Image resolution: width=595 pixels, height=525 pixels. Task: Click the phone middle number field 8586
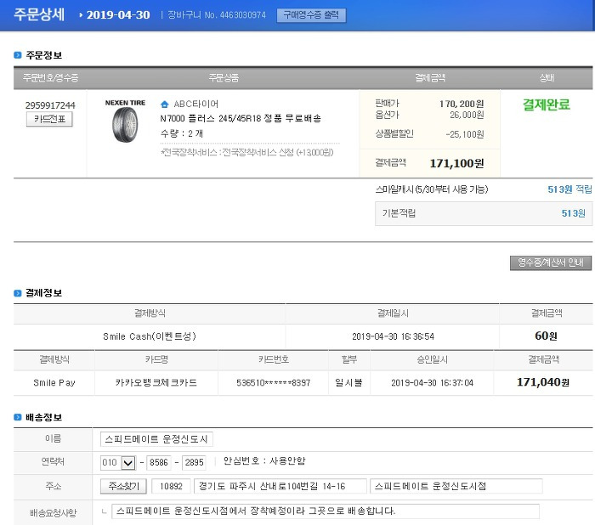(159, 462)
